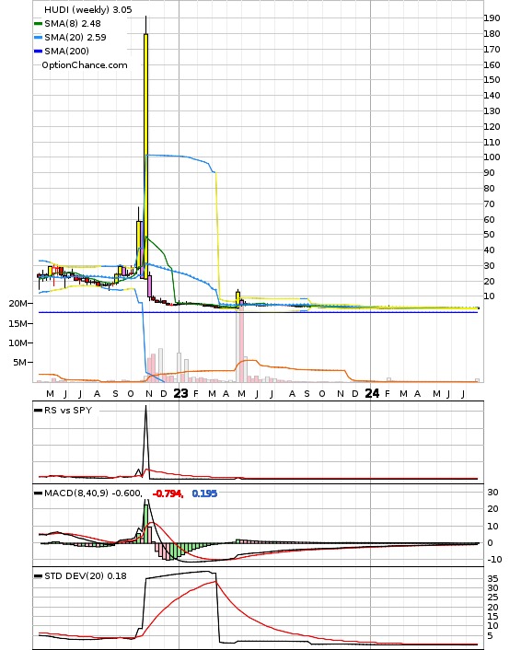Click the red MACD value -0.794

[168, 493]
